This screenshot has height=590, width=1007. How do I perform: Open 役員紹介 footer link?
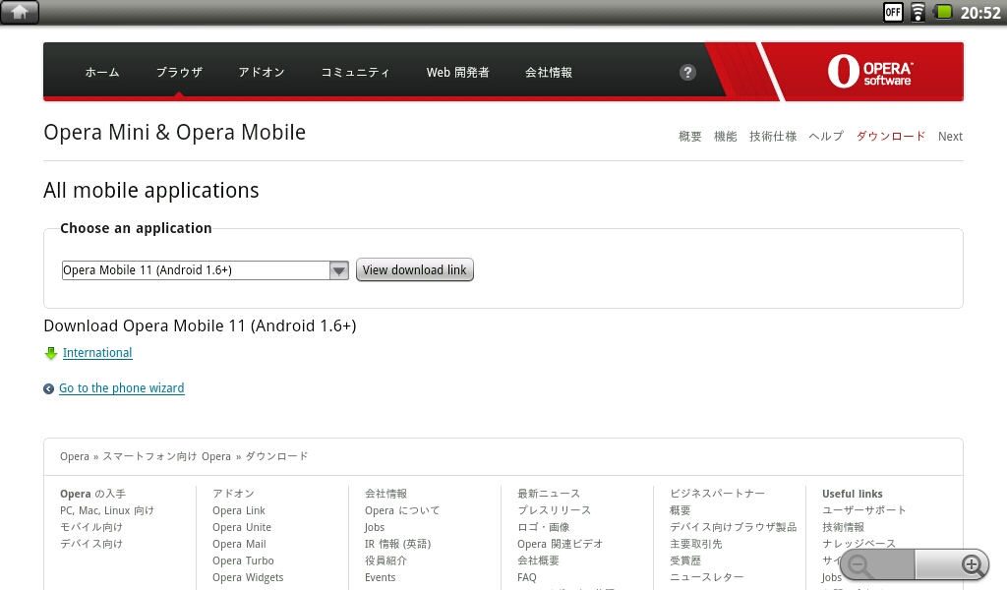click(385, 560)
